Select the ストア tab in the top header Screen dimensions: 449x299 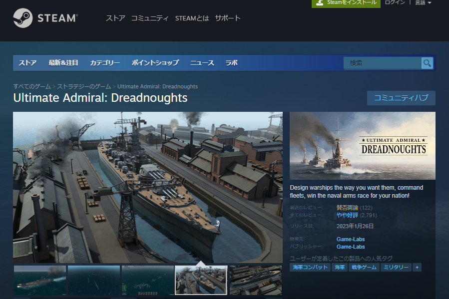(x=115, y=18)
